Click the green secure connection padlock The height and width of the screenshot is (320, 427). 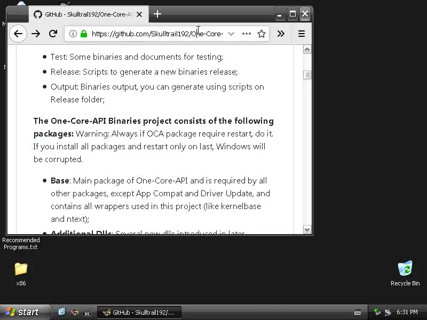tap(84, 34)
